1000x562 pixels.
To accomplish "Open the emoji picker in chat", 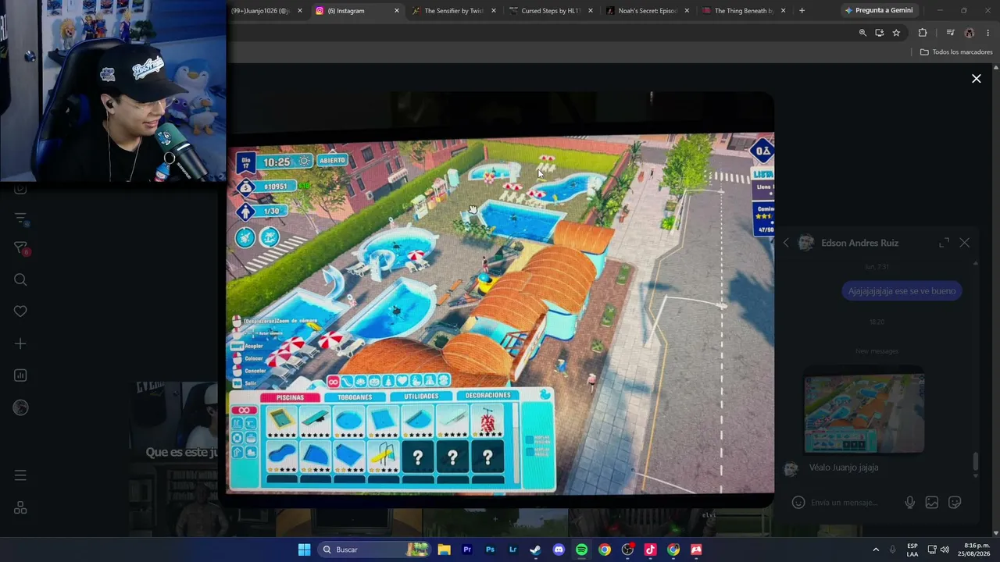I will (798, 503).
